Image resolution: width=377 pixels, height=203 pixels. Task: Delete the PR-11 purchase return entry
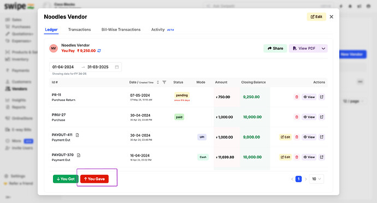(x=297, y=97)
